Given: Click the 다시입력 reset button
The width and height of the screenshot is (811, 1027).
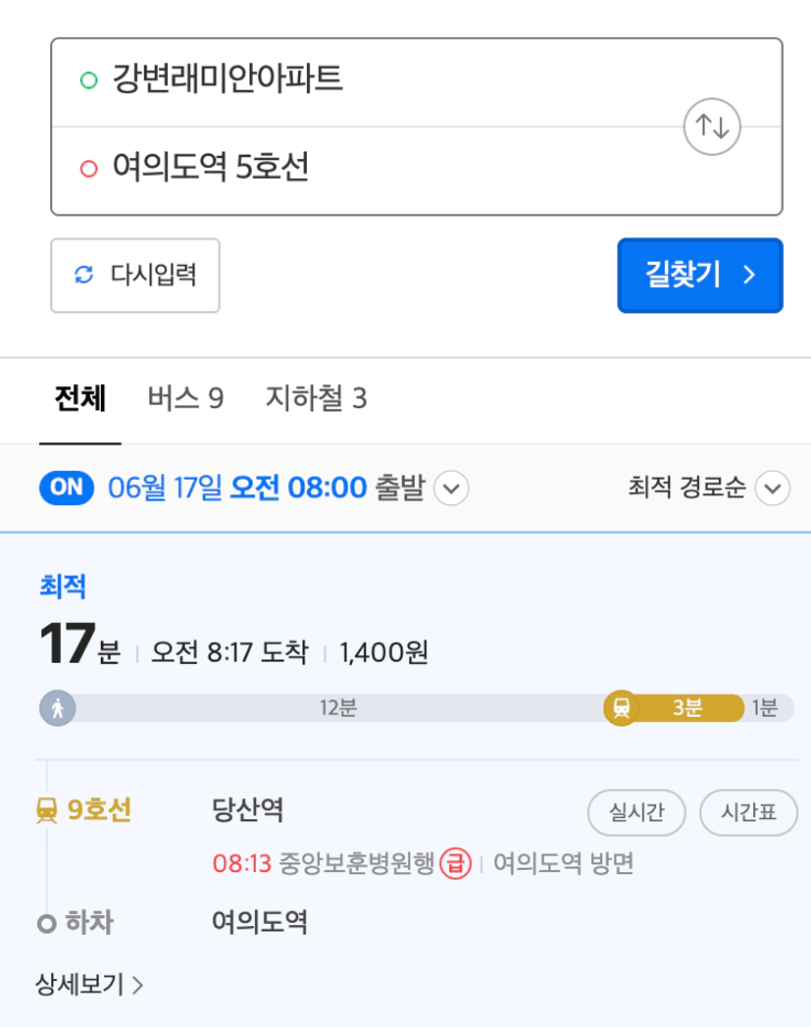Looking at the screenshot, I should (134, 275).
